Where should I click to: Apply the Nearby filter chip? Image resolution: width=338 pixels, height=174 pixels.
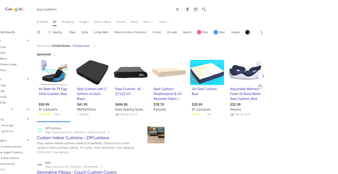pos(55,32)
